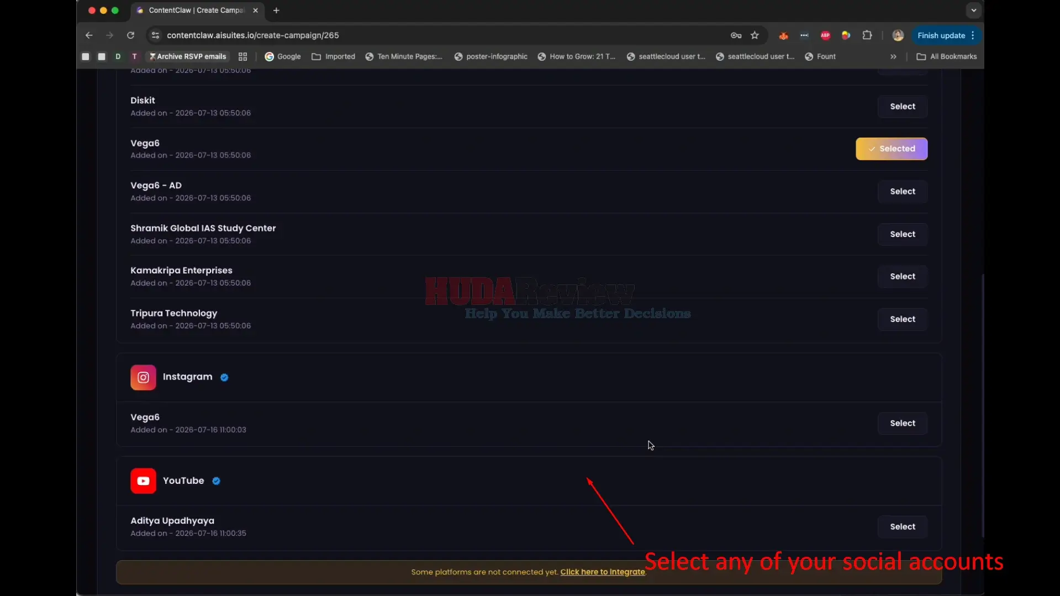
Task: Close the ContentClaw tab
Action: pyautogui.click(x=255, y=10)
